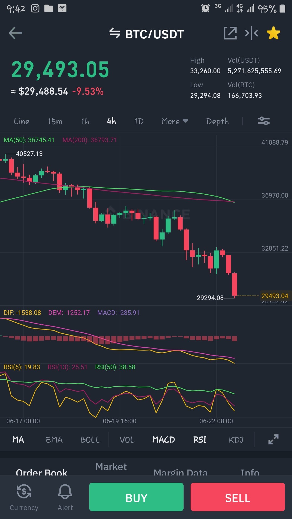Open the Currency converter icon
The height and width of the screenshot is (519, 292).
(x=24, y=497)
